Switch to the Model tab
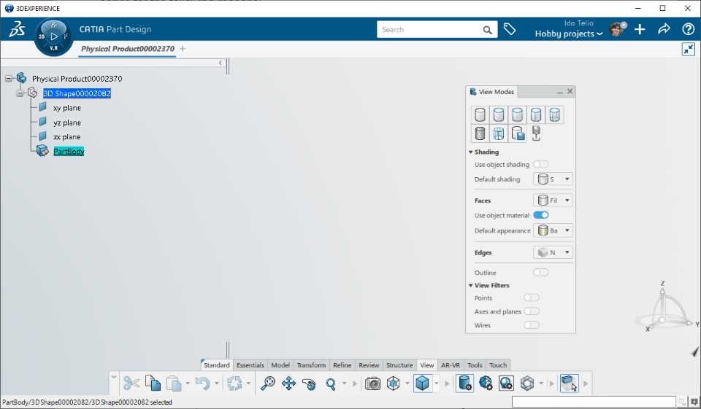Viewport: 701px width, 409px height. click(280, 365)
